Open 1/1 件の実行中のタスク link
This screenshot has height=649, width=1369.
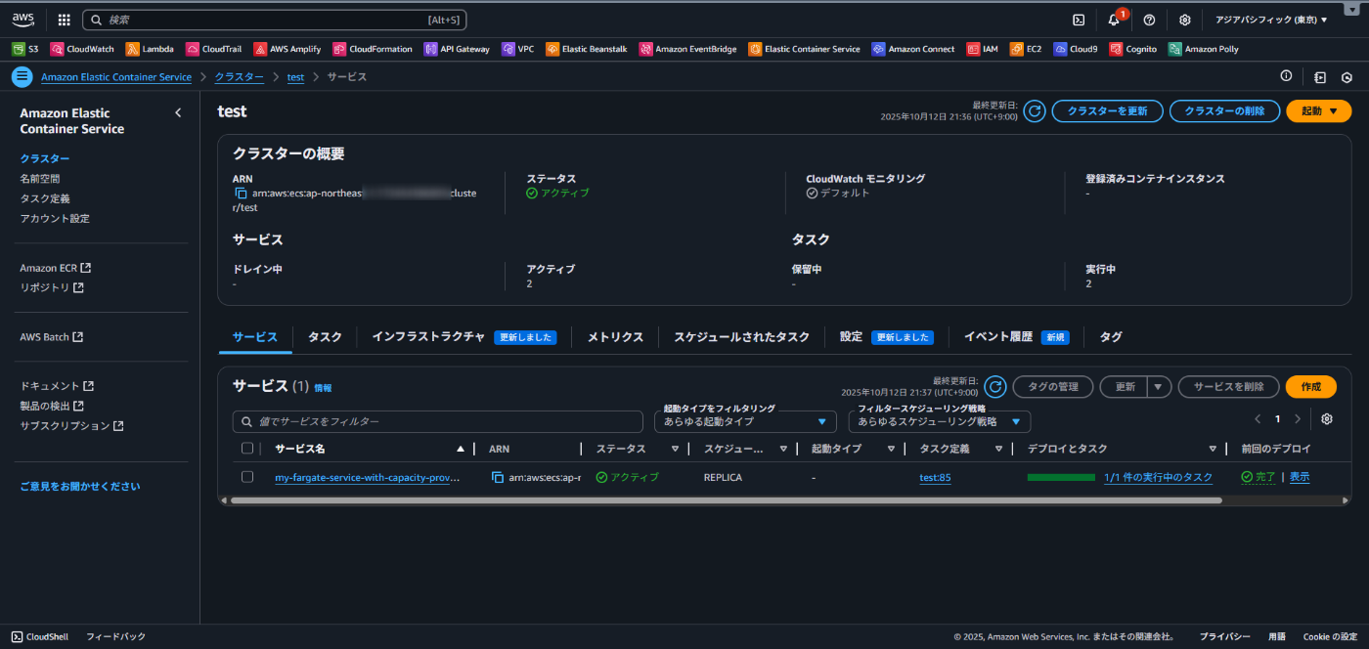1158,477
